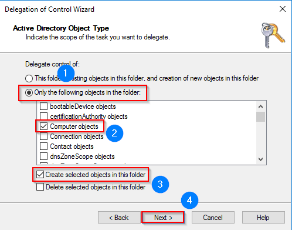Viewport: 292px width, 230px height.
Task: Click the object list scroll down arrow
Action: click(260, 159)
